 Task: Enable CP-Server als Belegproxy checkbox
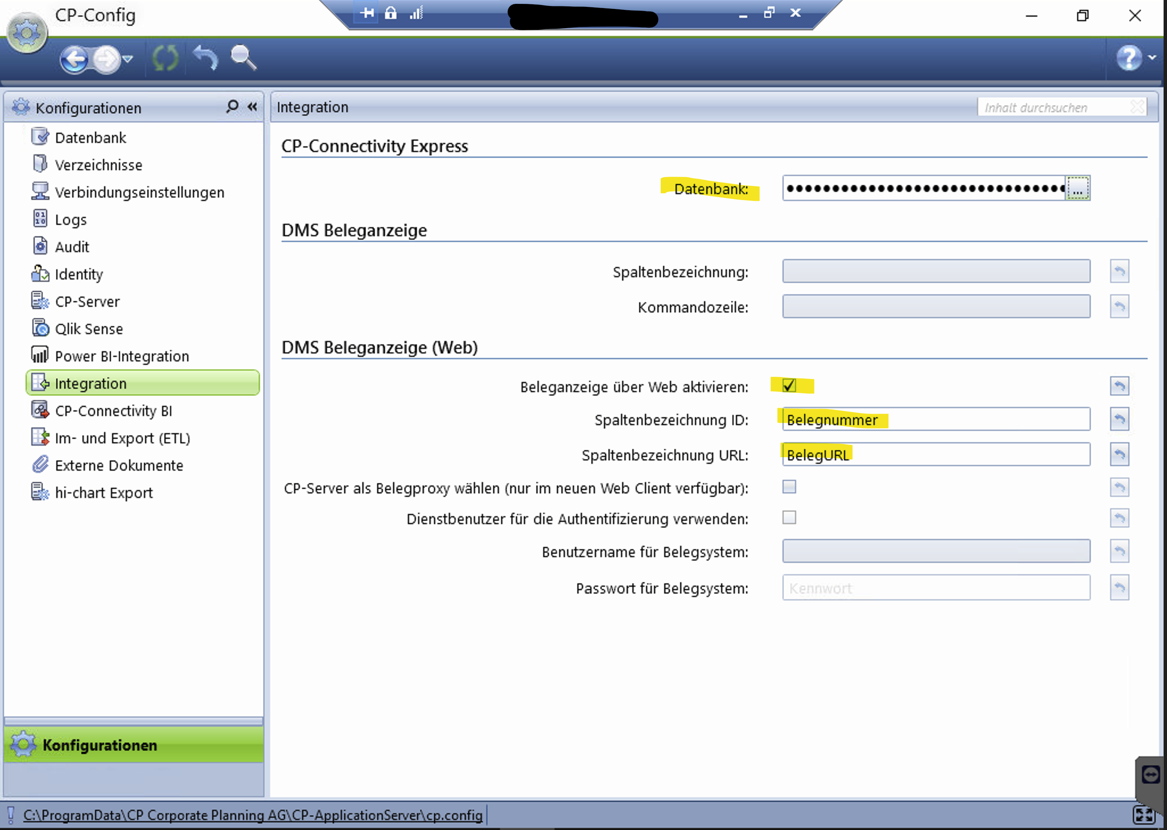pyautogui.click(x=789, y=487)
